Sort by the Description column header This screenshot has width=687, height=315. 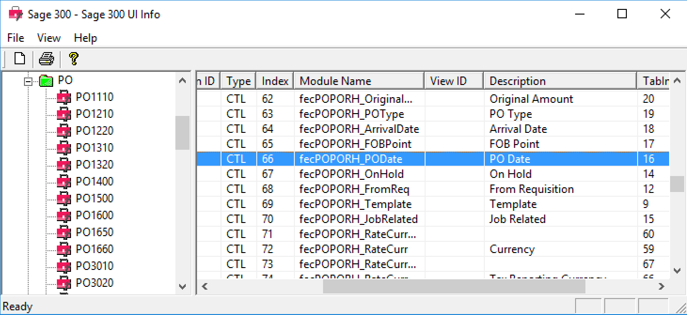[x=560, y=81]
